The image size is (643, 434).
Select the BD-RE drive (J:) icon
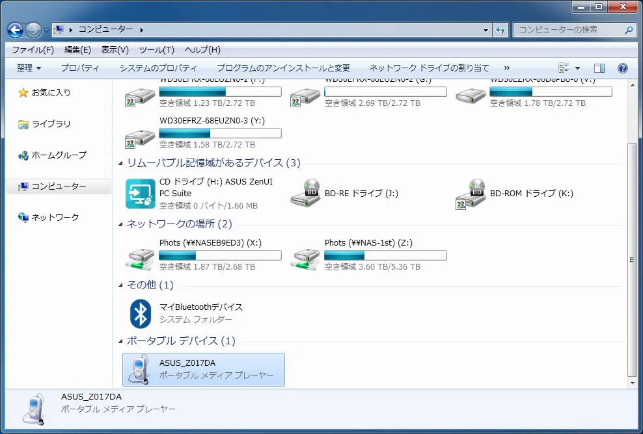click(x=305, y=193)
